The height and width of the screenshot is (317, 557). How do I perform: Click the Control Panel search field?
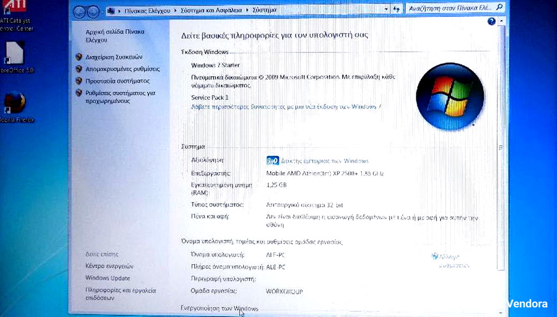(448, 9)
